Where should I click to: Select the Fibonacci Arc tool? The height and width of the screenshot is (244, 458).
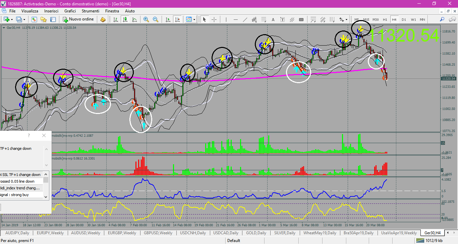(313, 19)
